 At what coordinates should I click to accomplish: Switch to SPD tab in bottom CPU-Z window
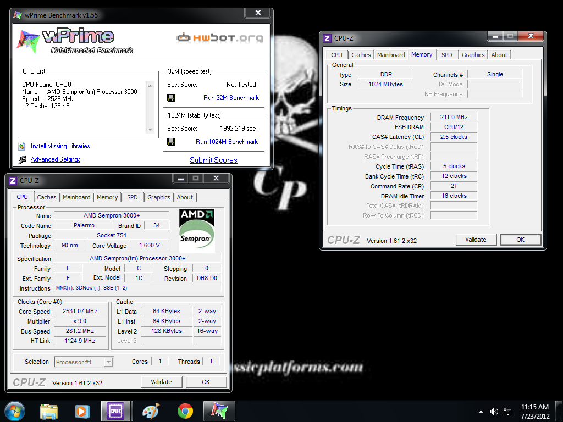132,197
